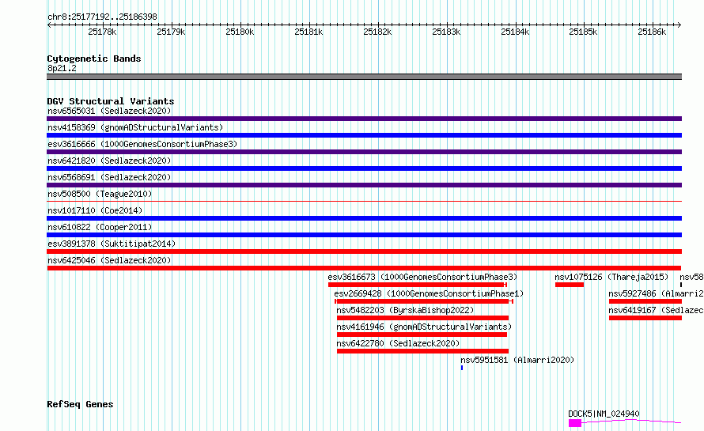Viewport: 704px width, 431px height.
Task: Open nsv508500 (Teague2010) variant label
Action: (x=100, y=194)
